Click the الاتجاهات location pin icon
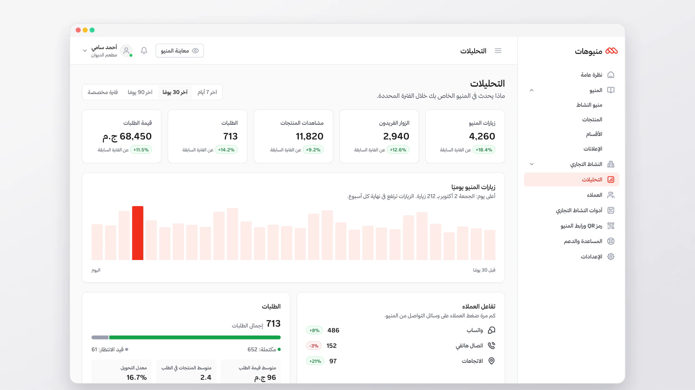Viewport: 695px width, 390px height. pyautogui.click(x=491, y=361)
